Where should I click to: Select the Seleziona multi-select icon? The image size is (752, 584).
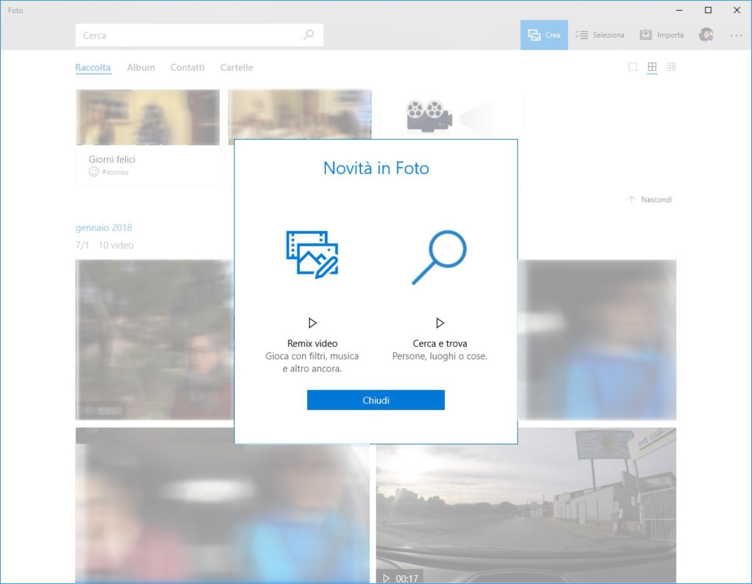click(x=583, y=35)
